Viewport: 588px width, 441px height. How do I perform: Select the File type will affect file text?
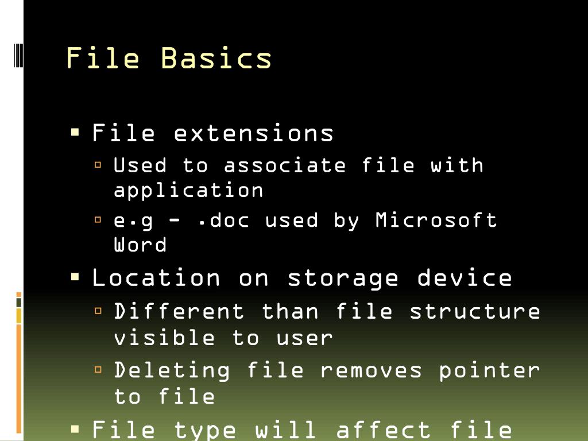302,430
